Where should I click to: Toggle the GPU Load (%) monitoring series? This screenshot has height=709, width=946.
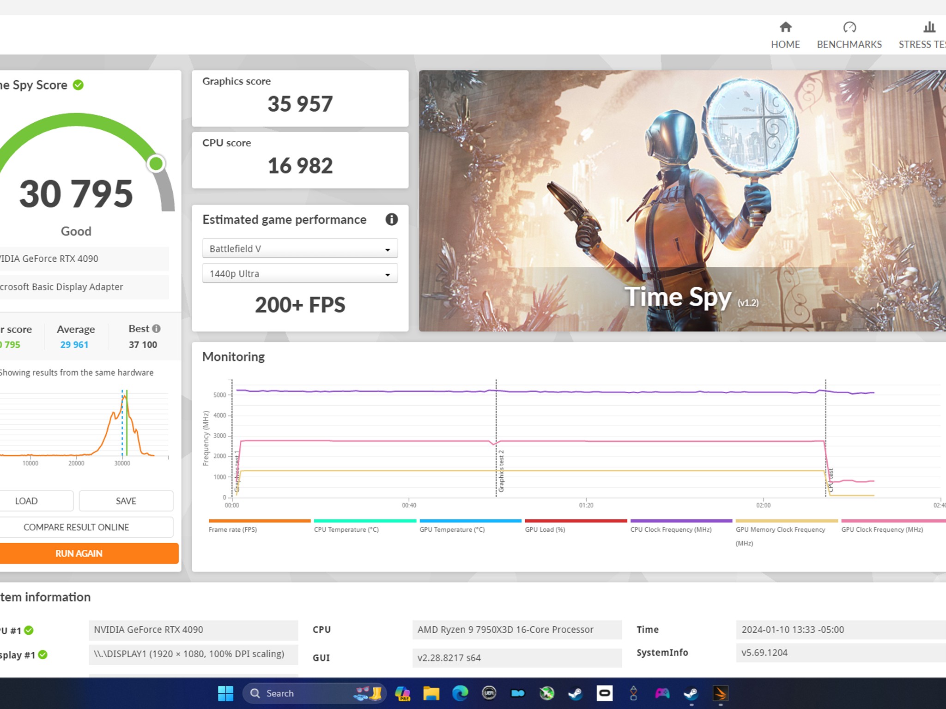(x=575, y=521)
